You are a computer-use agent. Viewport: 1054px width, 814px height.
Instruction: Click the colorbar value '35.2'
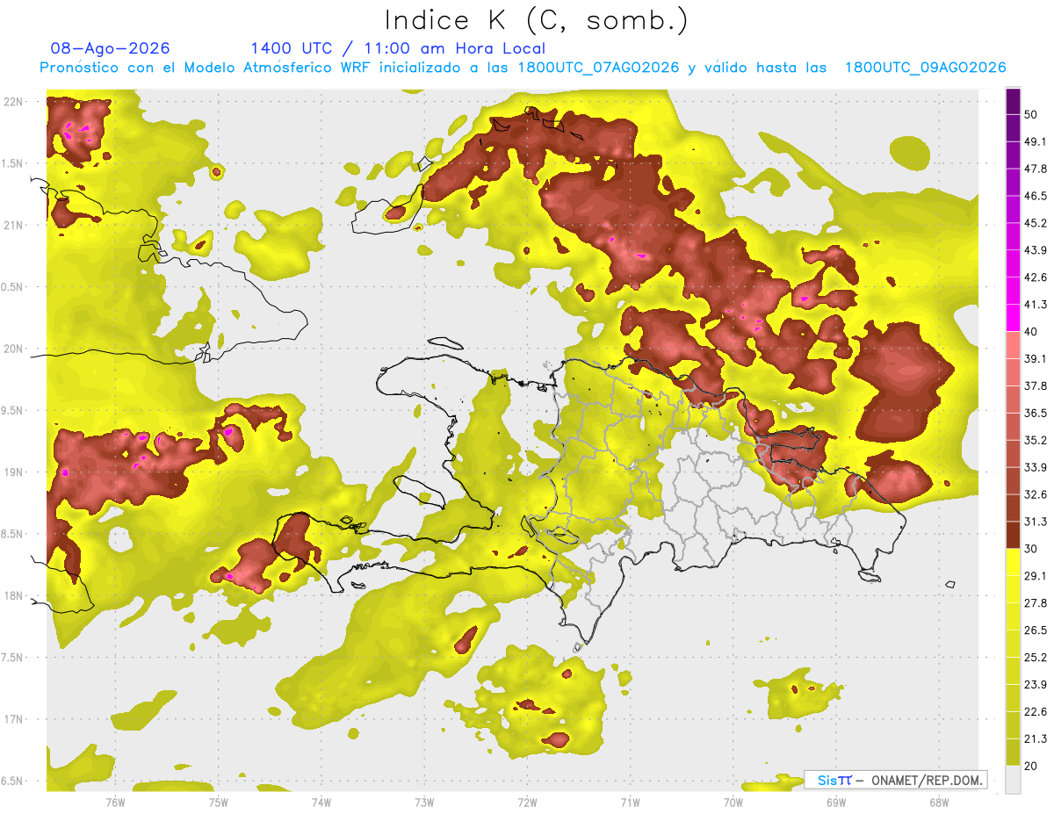point(1036,440)
